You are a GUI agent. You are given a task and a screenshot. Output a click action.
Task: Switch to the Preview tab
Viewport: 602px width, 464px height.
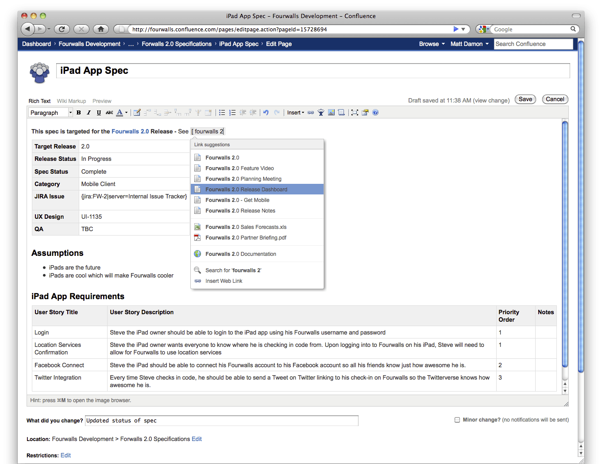pyautogui.click(x=102, y=101)
